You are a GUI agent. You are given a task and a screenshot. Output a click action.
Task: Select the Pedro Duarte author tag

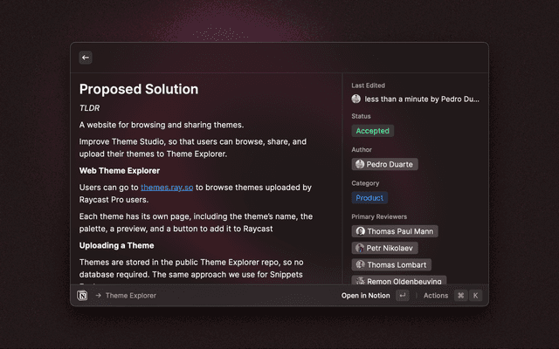[385, 164]
